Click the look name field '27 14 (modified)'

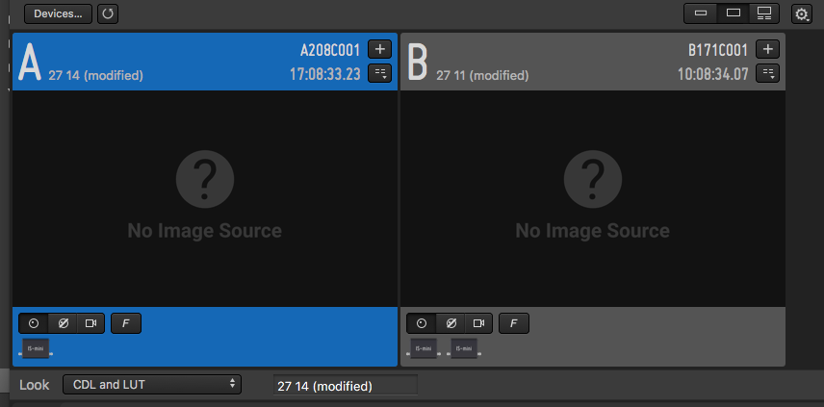click(345, 386)
